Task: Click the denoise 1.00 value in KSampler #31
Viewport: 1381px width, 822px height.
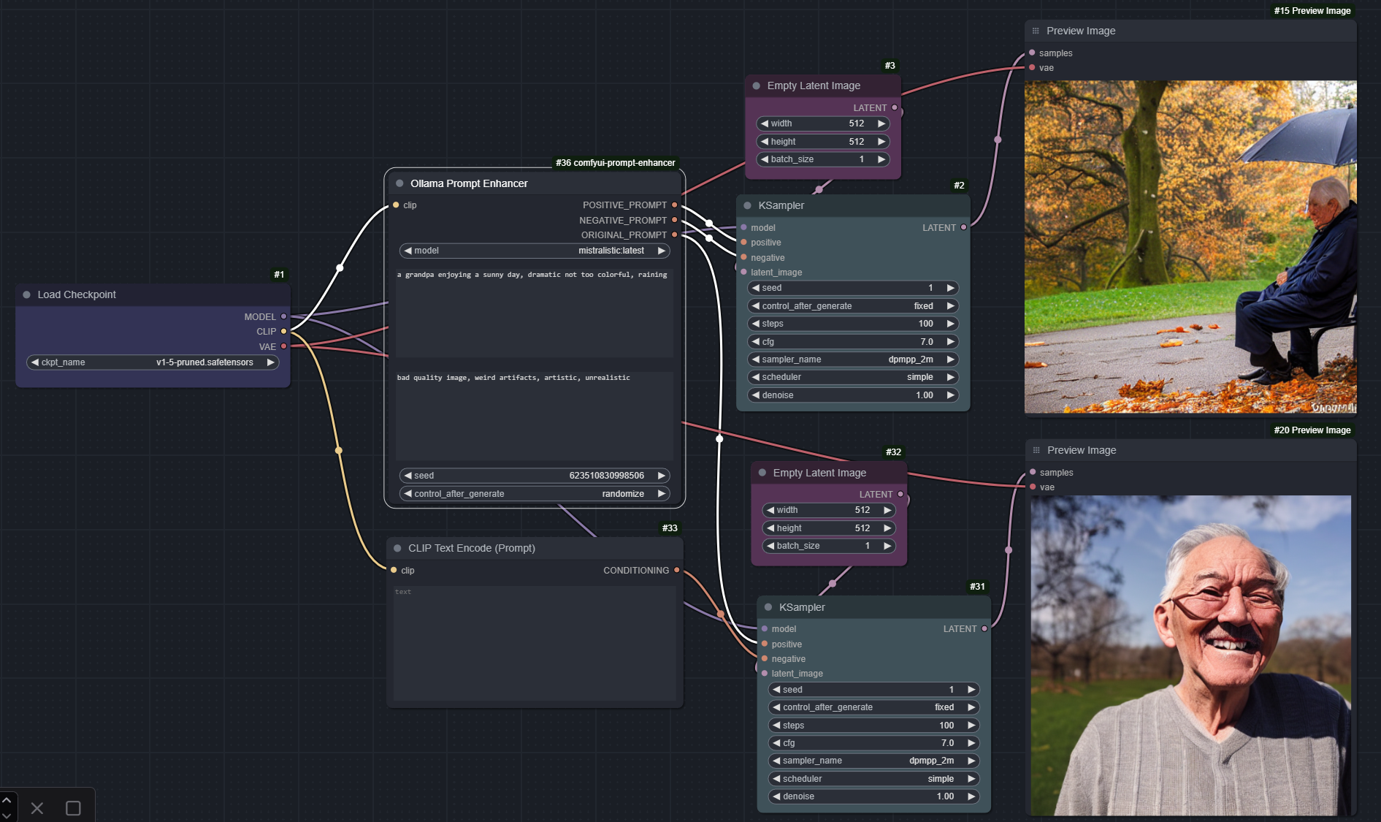Action: (945, 796)
